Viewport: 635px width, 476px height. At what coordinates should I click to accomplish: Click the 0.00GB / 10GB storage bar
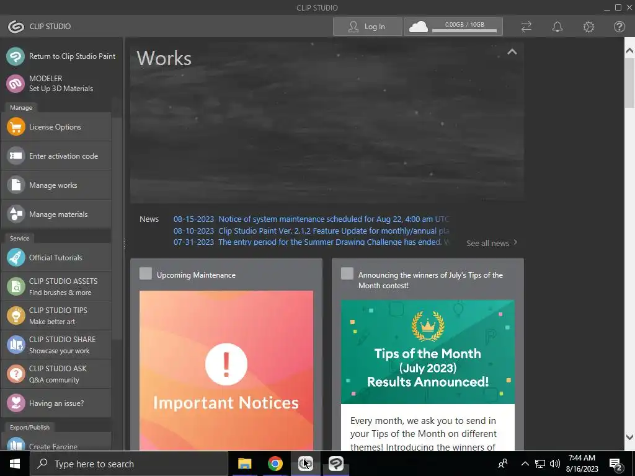click(464, 27)
